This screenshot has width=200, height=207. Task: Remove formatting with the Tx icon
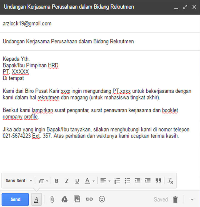click(170, 181)
